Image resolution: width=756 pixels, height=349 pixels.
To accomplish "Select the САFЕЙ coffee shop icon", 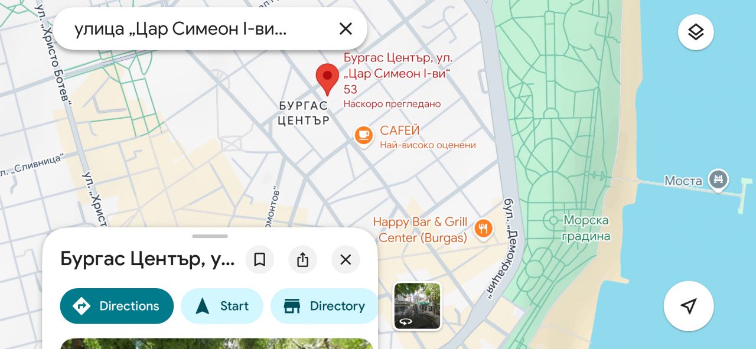I will [x=364, y=135].
